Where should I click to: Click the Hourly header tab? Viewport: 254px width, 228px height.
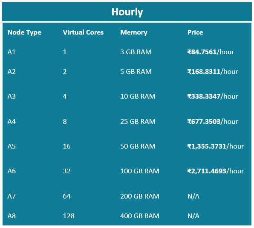[x=127, y=12]
